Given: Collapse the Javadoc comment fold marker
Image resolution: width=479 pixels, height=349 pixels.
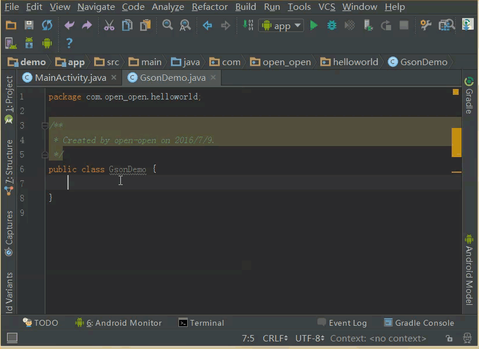Looking at the screenshot, I should pyautogui.click(x=44, y=125).
